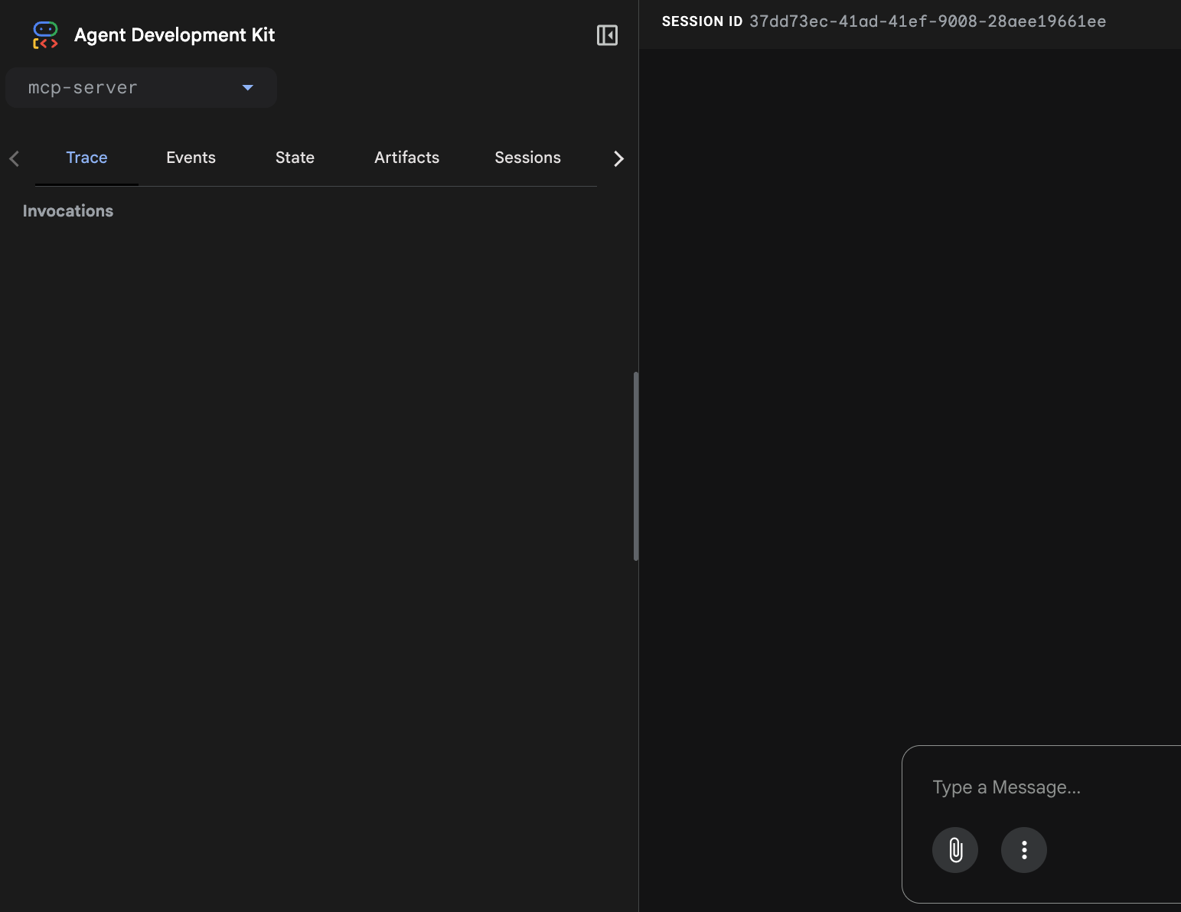Image resolution: width=1181 pixels, height=912 pixels.
Task: Open the three-dot more options menu
Action: tap(1023, 850)
